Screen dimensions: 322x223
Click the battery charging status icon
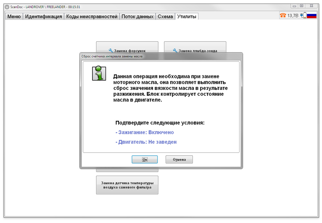[303, 15]
